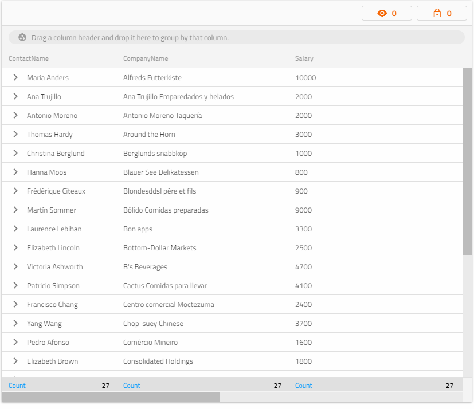Select the Alfreds Futterkiste cell

point(202,78)
